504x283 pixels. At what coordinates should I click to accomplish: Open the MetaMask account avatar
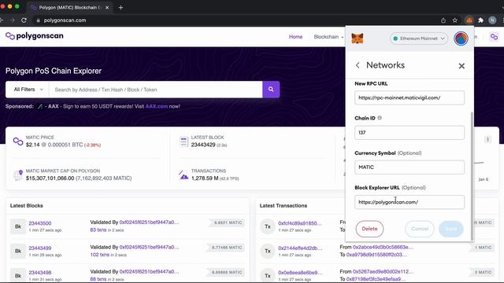461,39
